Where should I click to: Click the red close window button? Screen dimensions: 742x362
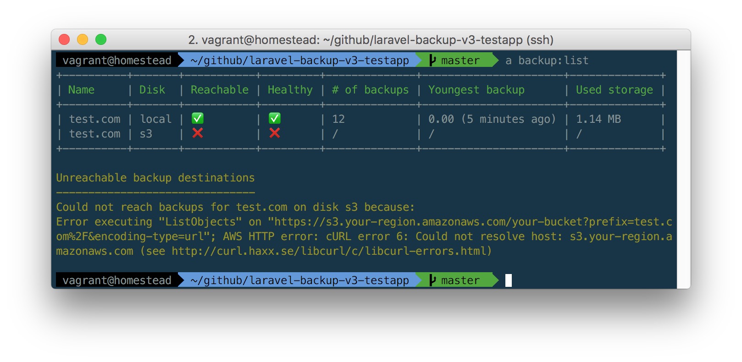coord(64,40)
